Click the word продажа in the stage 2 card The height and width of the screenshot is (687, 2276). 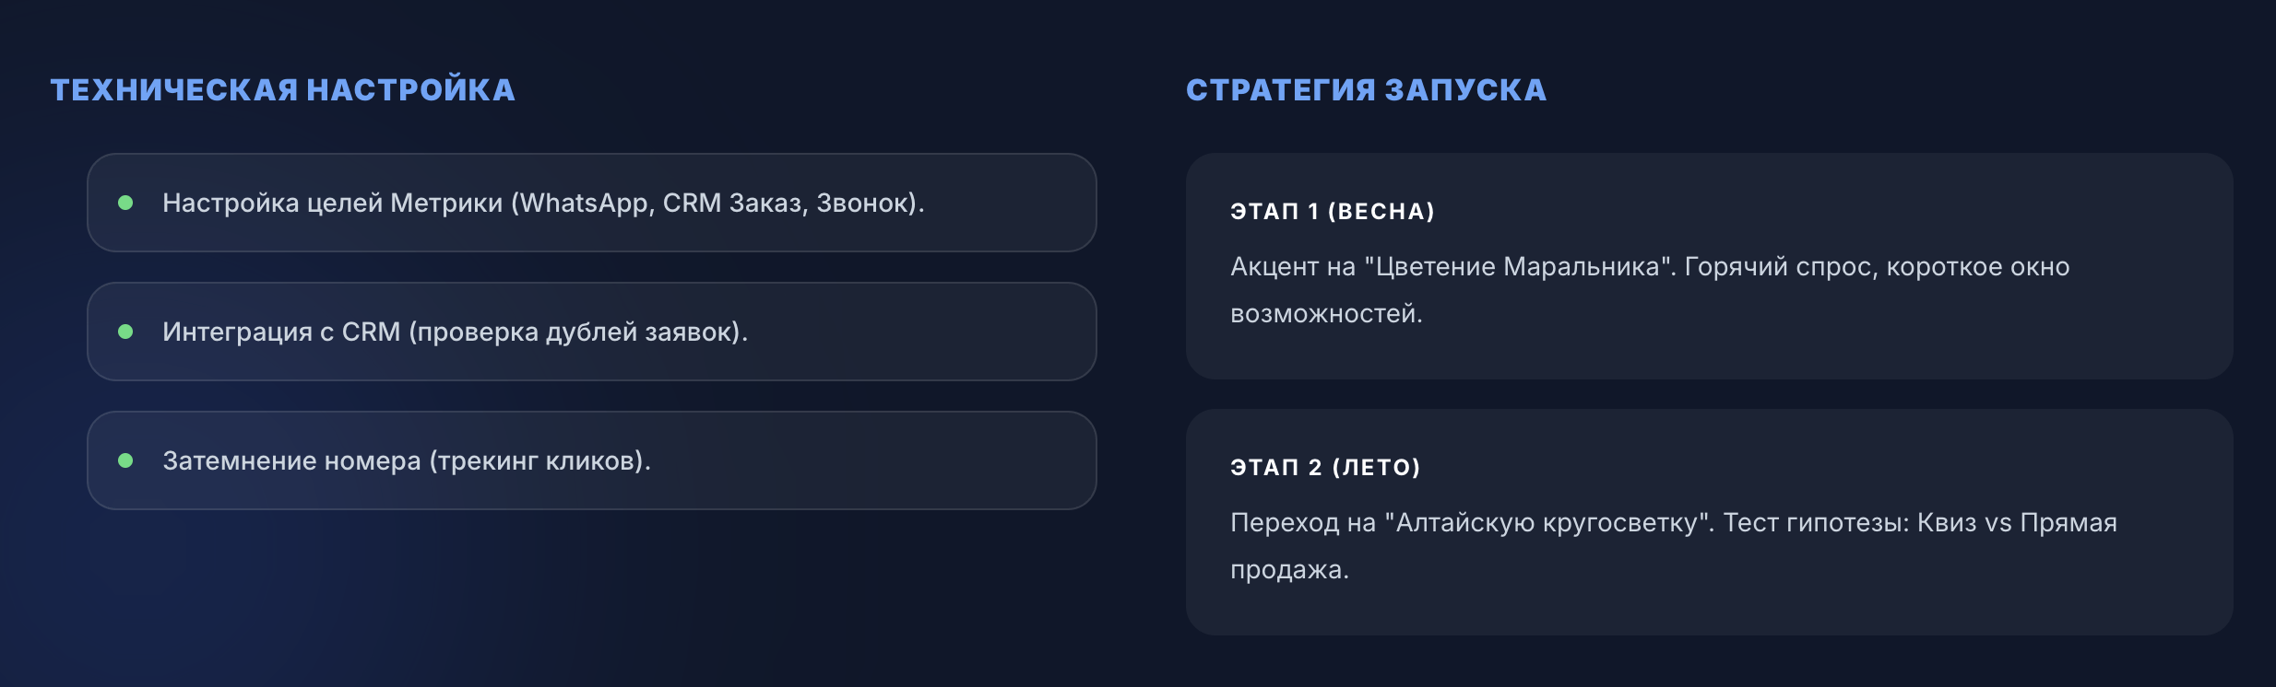coord(1289,570)
